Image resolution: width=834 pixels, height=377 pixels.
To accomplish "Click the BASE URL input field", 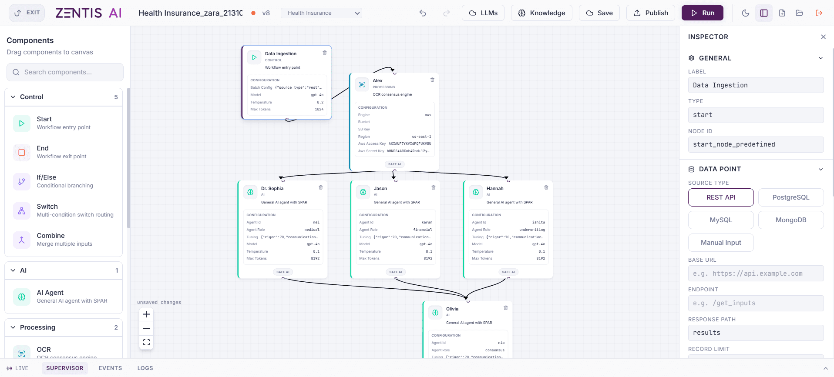I will 756,274.
